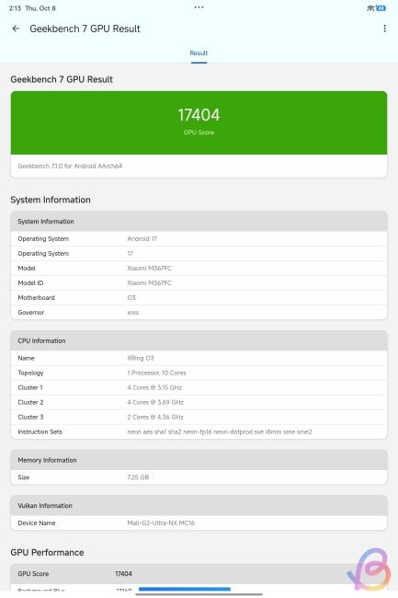398x598 pixels.
Task: Tap the 'GPU Performance' section heading
Action: pos(47,553)
